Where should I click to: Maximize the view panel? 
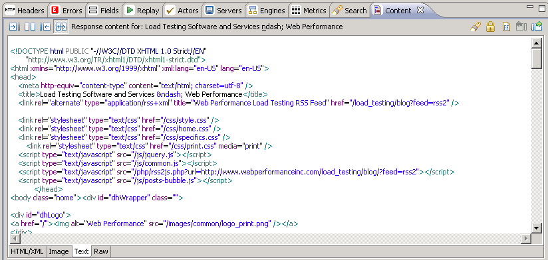[x=542, y=8]
